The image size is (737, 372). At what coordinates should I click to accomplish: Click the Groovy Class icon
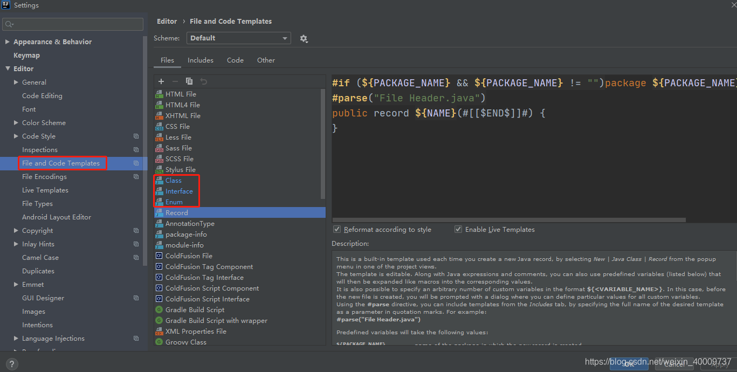coord(159,342)
